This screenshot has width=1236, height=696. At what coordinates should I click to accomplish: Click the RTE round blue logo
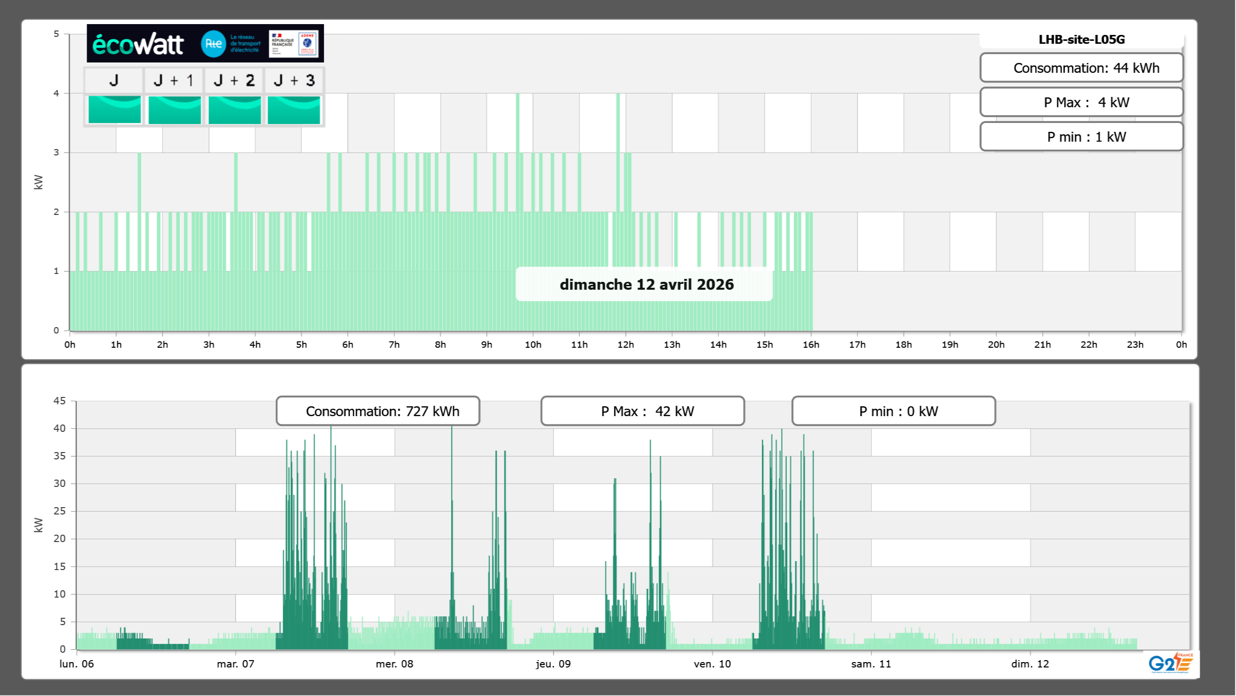click(x=213, y=44)
